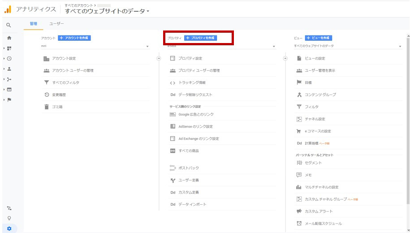The width and height of the screenshot is (410, 233).
Task: Open the customization dashboard icon in sidebar
Action: point(9,48)
